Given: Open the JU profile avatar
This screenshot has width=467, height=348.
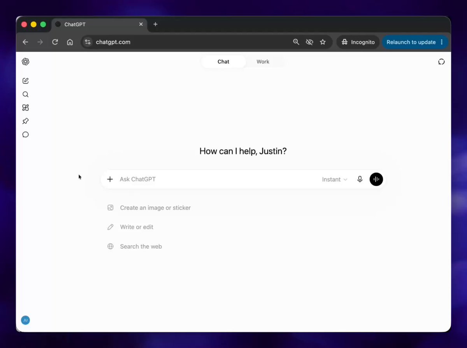Looking at the screenshot, I should tap(25, 320).
